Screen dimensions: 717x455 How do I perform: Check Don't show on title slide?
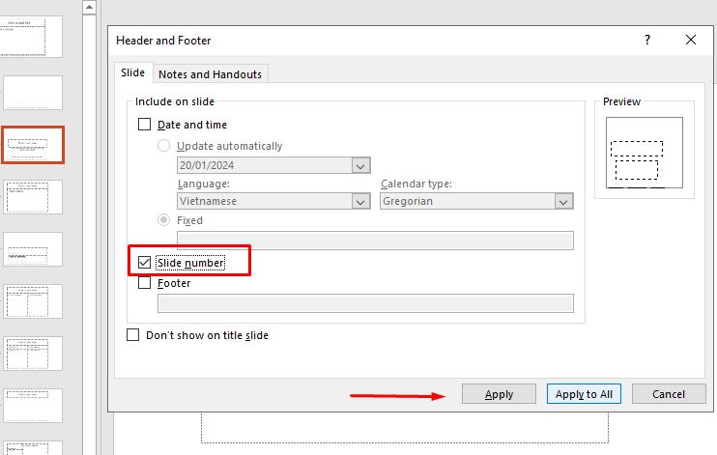point(133,335)
